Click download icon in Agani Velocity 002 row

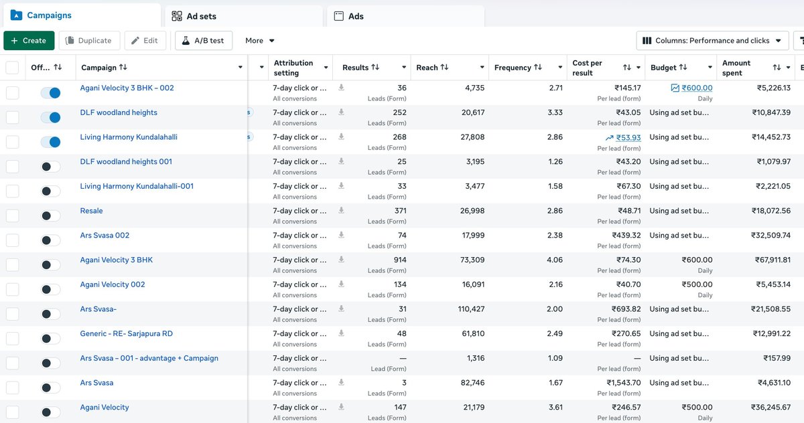coord(341,284)
